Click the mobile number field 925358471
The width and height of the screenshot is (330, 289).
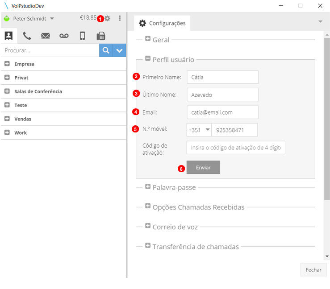[235, 130]
